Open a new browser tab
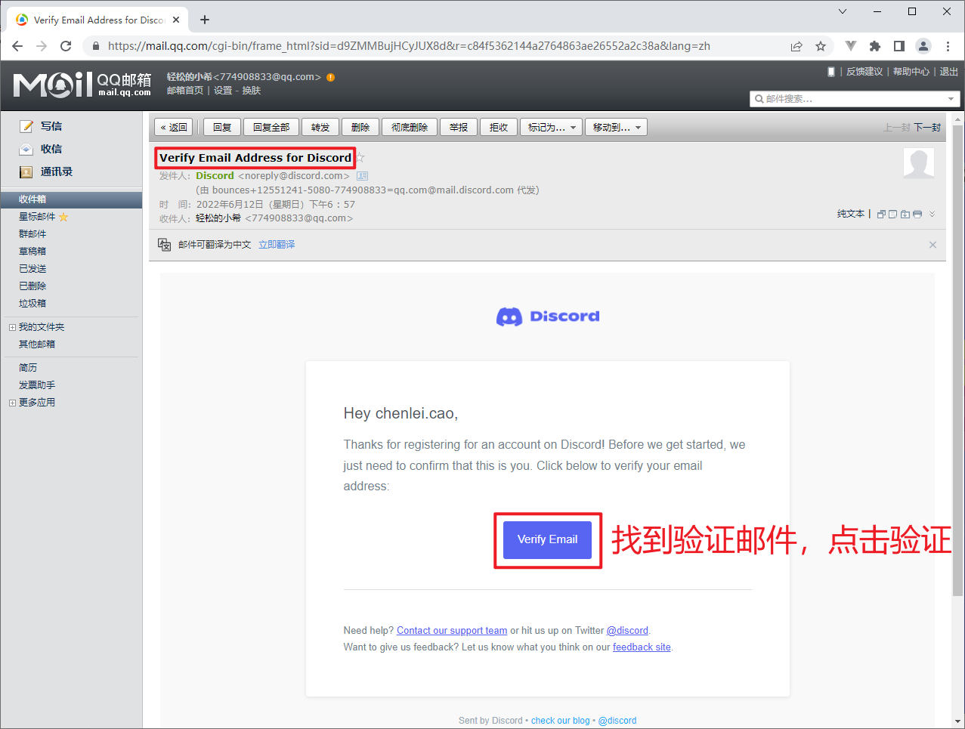Image resolution: width=965 pixels, height=729 pixels. tap(205, 20)
